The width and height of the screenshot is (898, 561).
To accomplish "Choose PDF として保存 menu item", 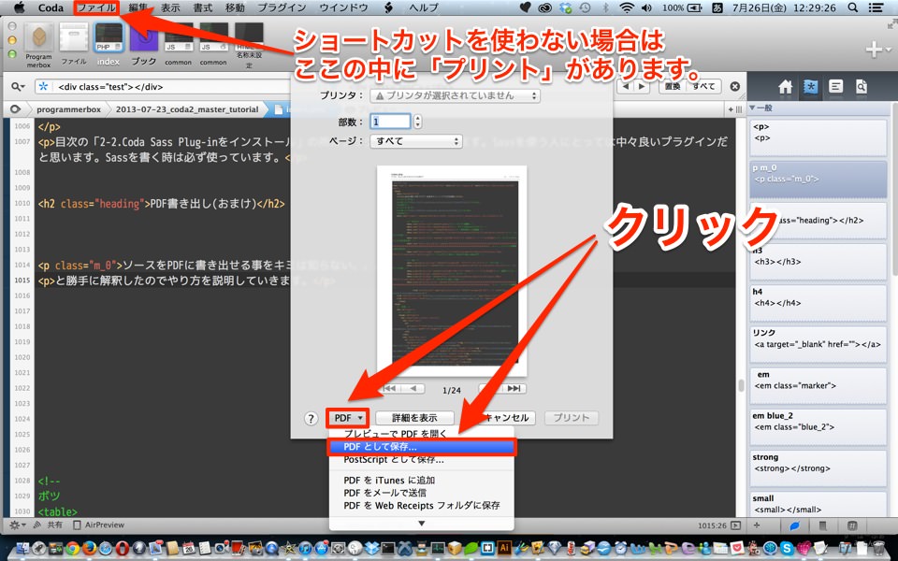I will (x=422, y=447).
